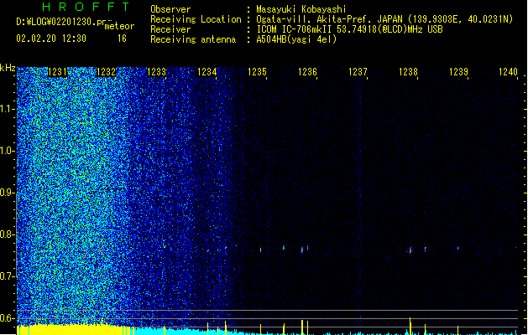Click the 0.6 kHz frequency axis label
528x335 pixels.
click(6, 318)
